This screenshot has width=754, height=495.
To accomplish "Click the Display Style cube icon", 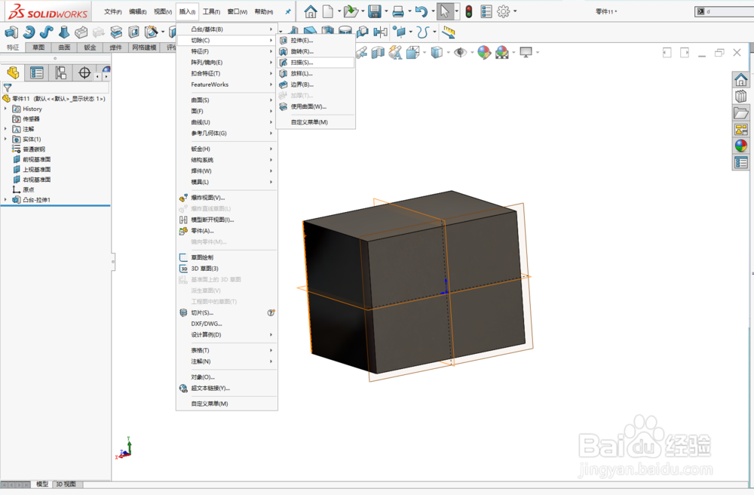I will [x=436, y=52].
